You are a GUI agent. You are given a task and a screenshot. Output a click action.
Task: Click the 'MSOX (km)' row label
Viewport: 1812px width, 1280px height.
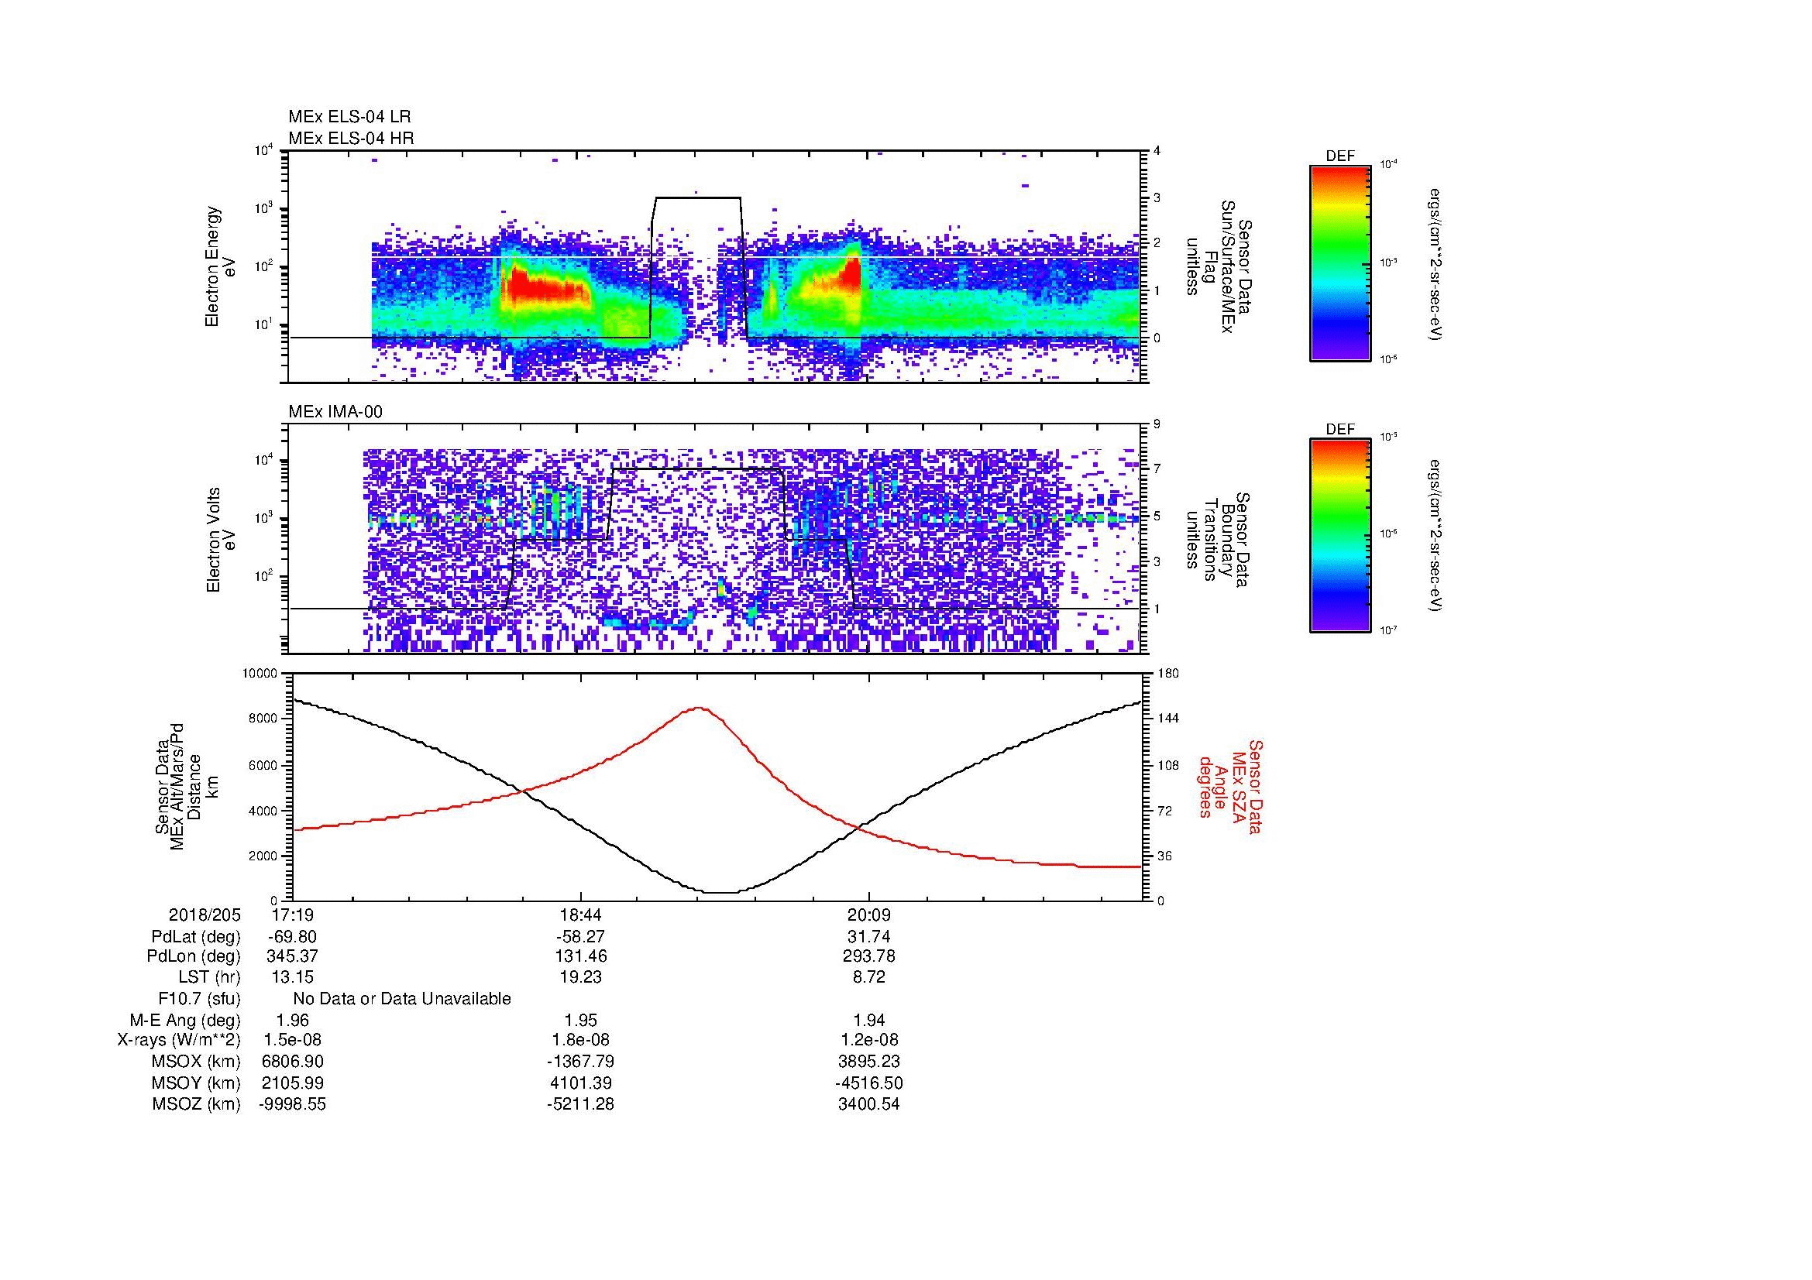point(196,1062)
